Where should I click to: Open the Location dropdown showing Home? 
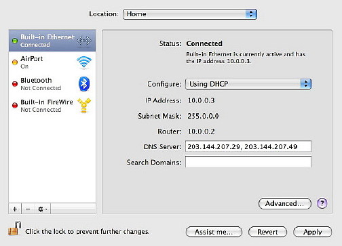click(x=190, y=14)
